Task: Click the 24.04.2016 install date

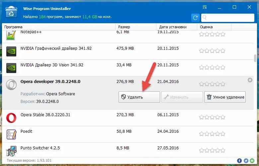Action: point(168,131)
